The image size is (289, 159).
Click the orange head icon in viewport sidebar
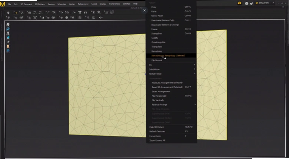[8, 46]
